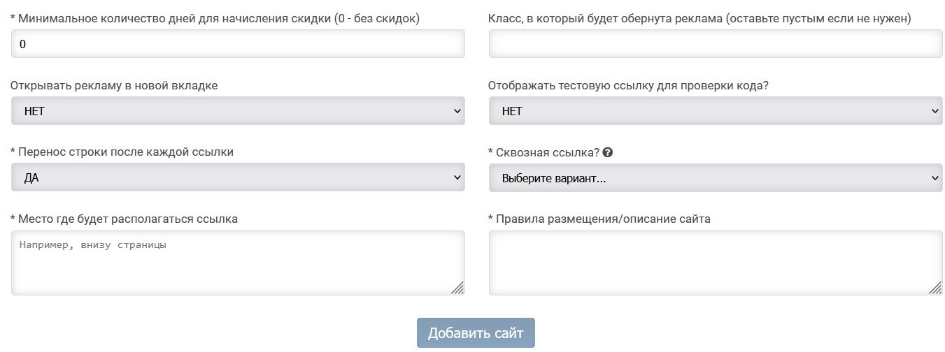Click the Минимальное количество дней label text
Image resolution: width=945 pixels, height=352 pixels.
click(215, 19)
